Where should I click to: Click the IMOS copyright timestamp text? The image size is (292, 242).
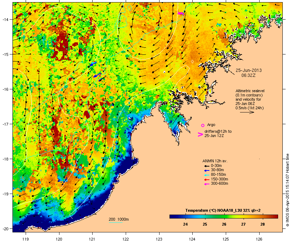pos(287,190)
